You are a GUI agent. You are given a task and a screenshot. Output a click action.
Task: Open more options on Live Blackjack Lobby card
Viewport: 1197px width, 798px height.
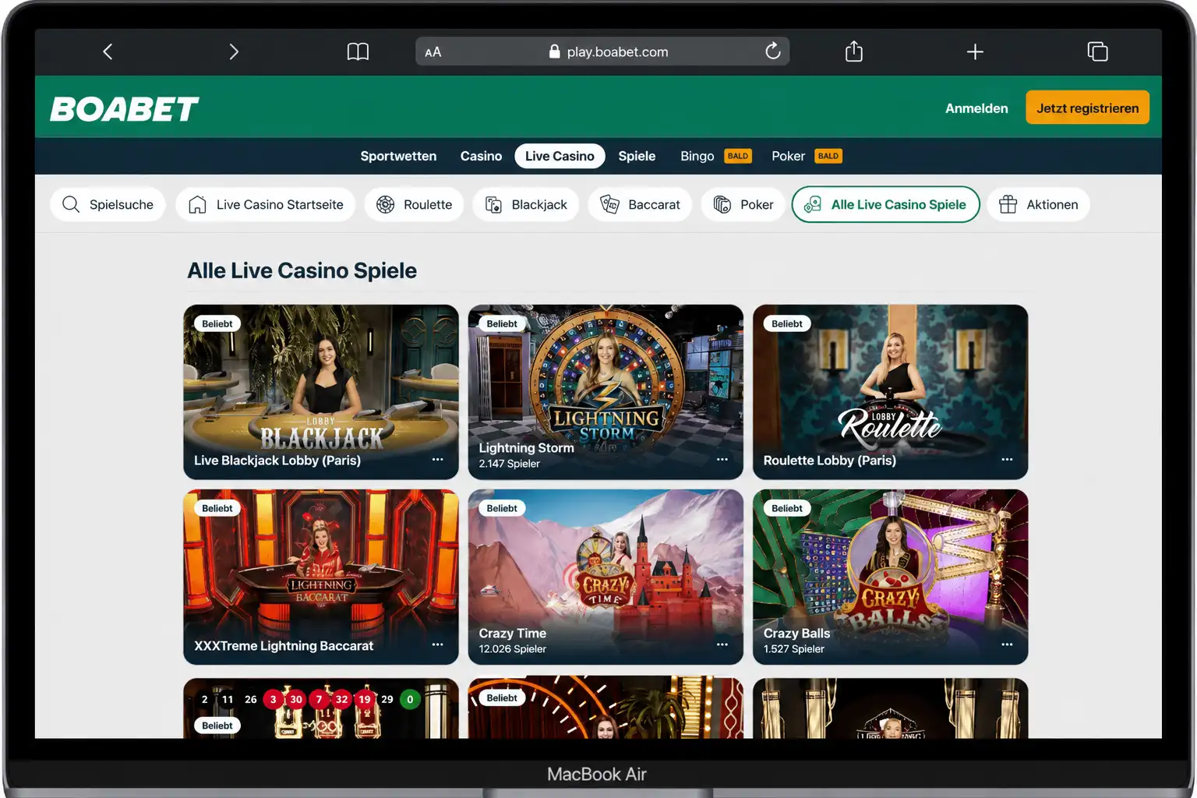[438, 460]
